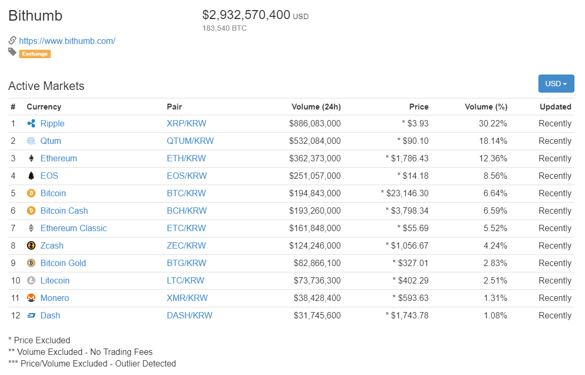The image size is (585, 375).
Task: Open the Bithumb website link
Action: point(67,41)
